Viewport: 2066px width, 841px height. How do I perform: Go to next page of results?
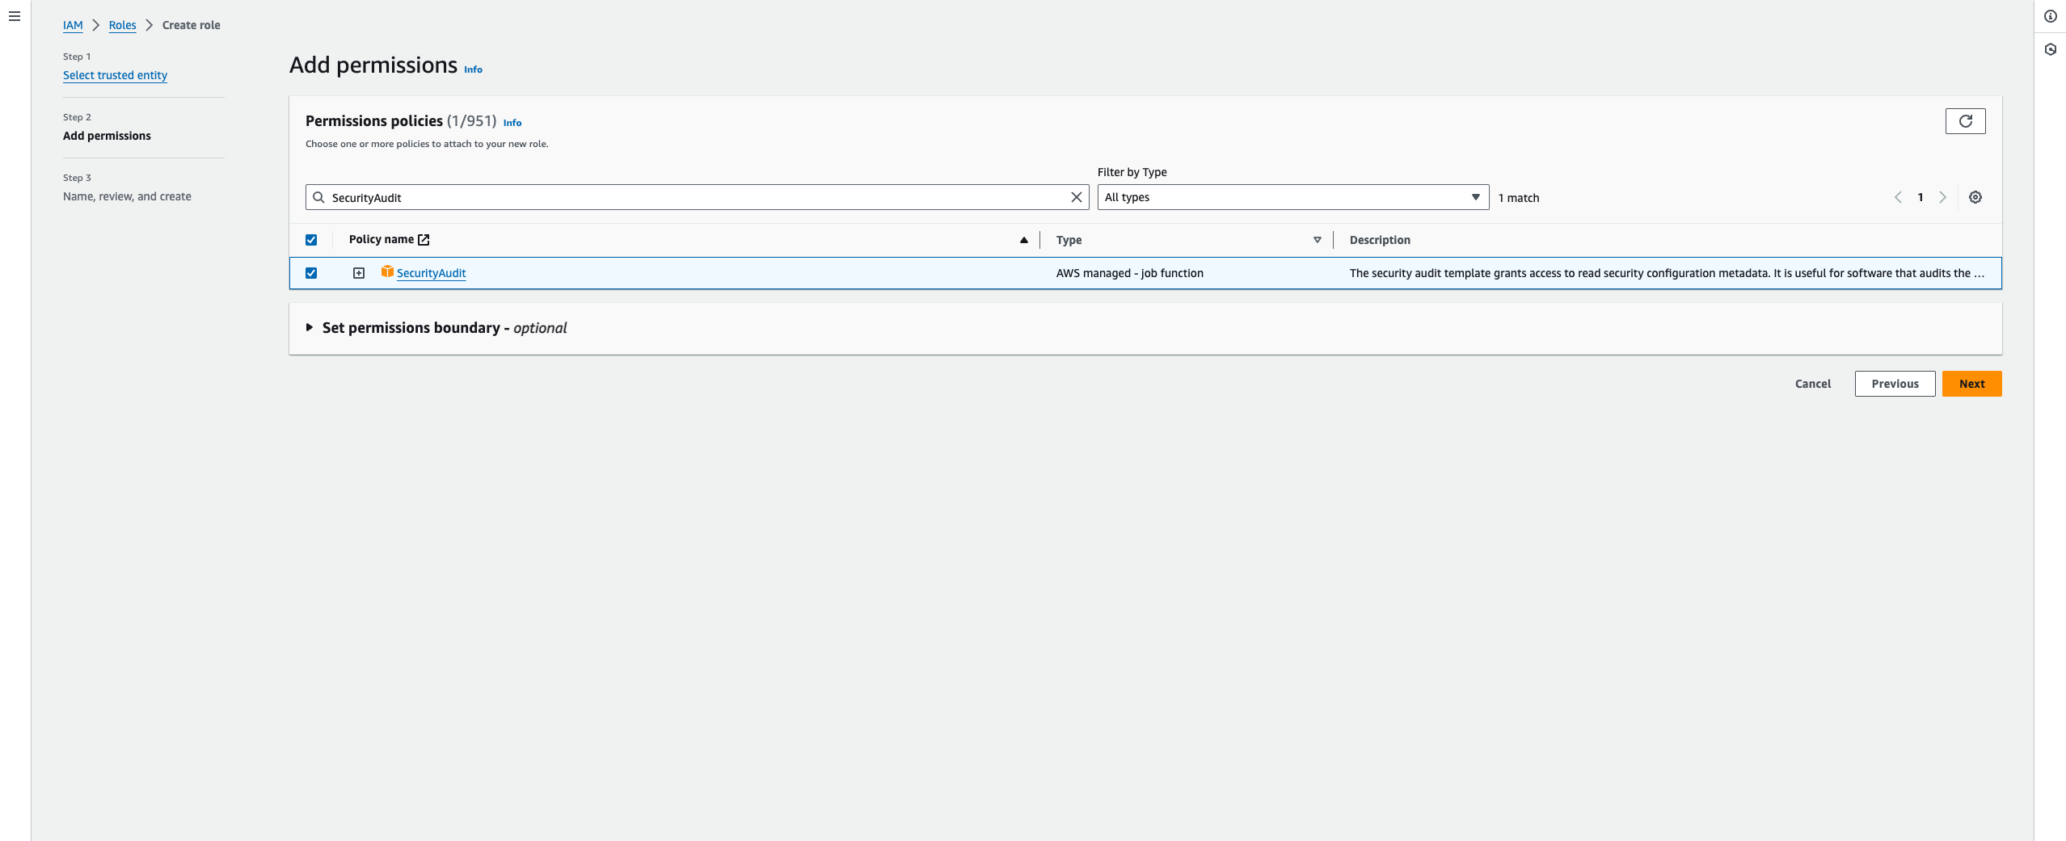pyautogui.click(x=1942, y=197)
